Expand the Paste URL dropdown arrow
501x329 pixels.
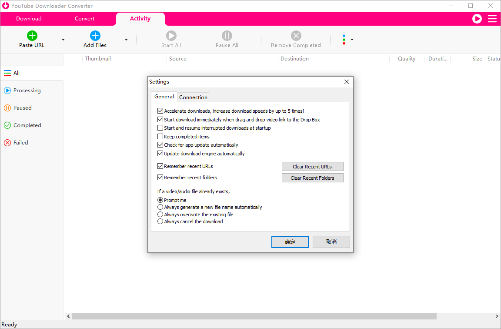63,40
